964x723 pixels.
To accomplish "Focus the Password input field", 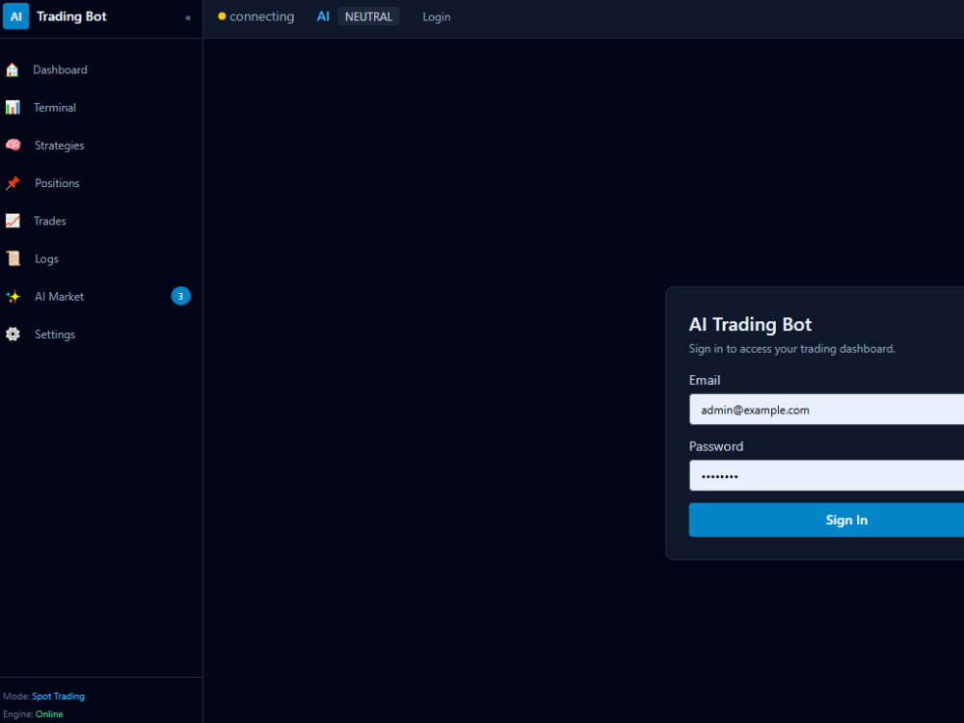I will (x=826, y=475).
